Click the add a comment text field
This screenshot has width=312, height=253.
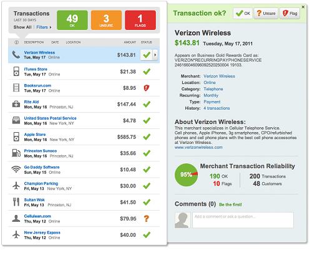tap(243, 220)
